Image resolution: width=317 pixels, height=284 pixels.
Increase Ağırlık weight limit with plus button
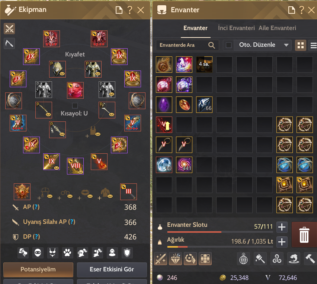click(282, 242)
